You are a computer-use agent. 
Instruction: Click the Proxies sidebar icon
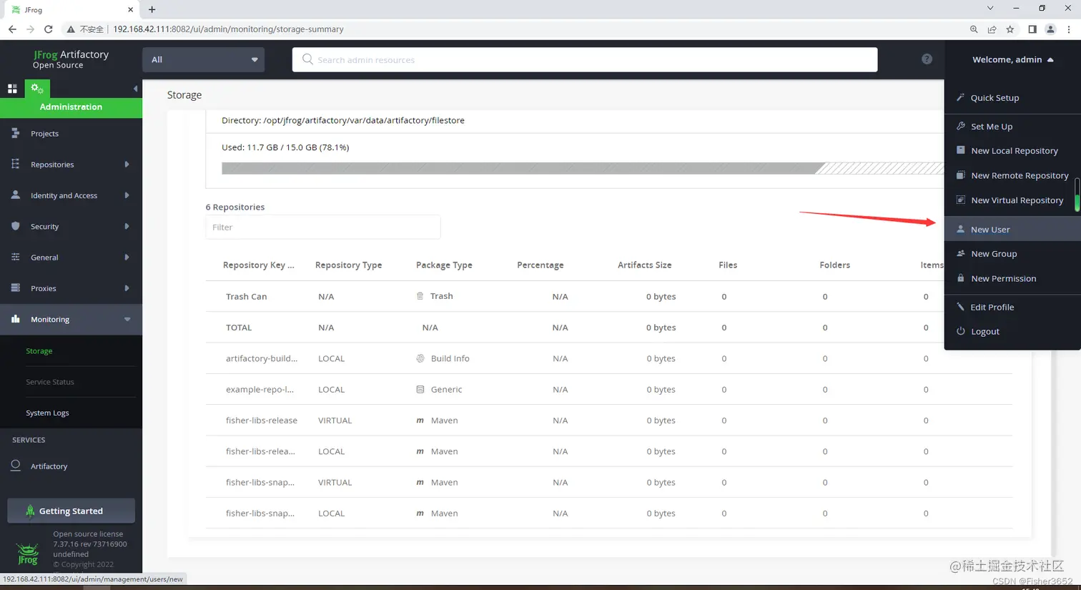point(15,287)
